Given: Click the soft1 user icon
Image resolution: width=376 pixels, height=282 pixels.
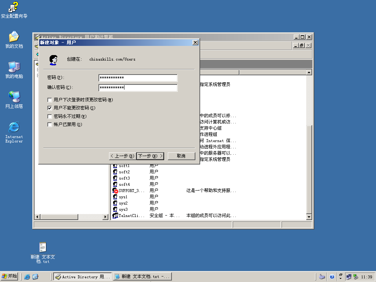Looking at the screenshot, I should (115, 166).
